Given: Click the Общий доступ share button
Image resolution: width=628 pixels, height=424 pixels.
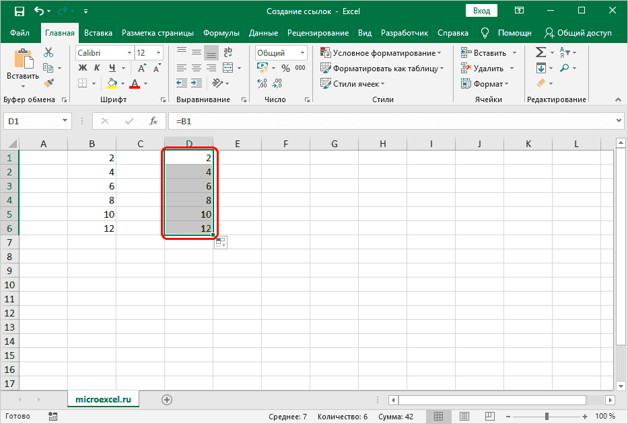Looking at the screenshot, I should 579,33.
